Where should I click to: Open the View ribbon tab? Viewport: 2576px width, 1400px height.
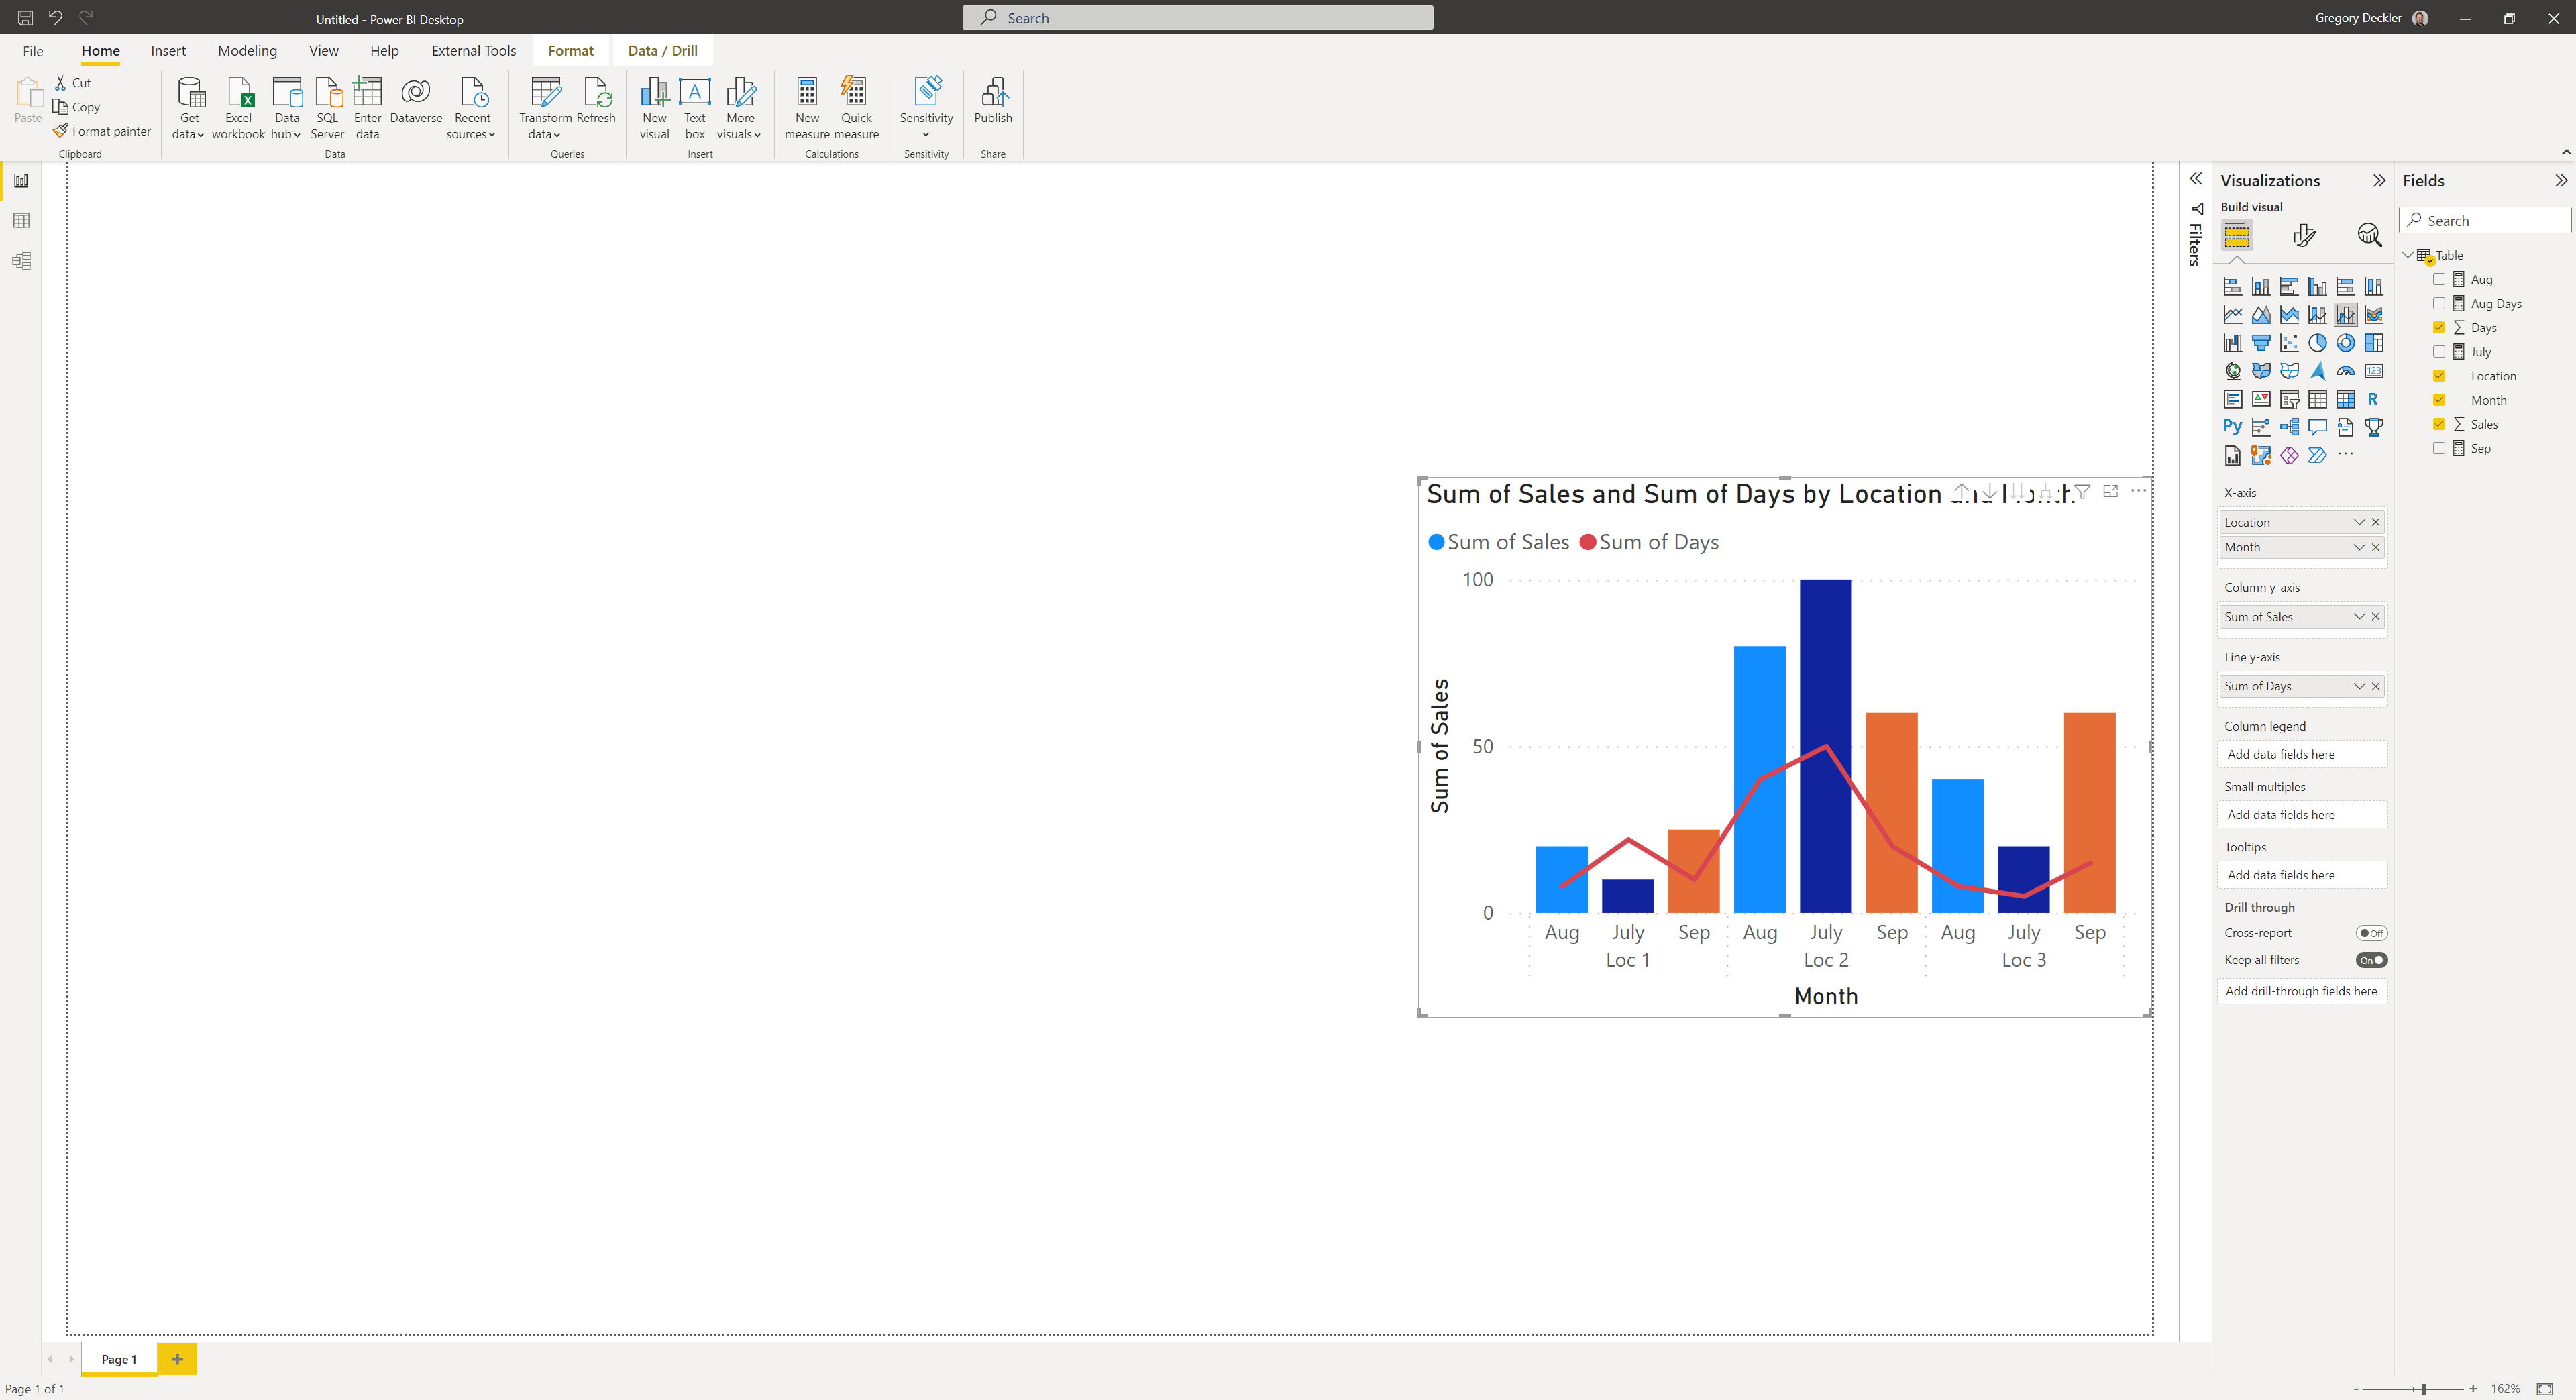coord(323,51)
